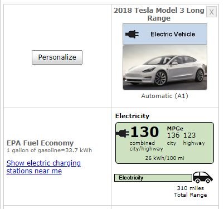The width and height of the screenshot is (224, 209).
Task: Click the 26 kWh/100 mi text
Action: tap(164, 158)
